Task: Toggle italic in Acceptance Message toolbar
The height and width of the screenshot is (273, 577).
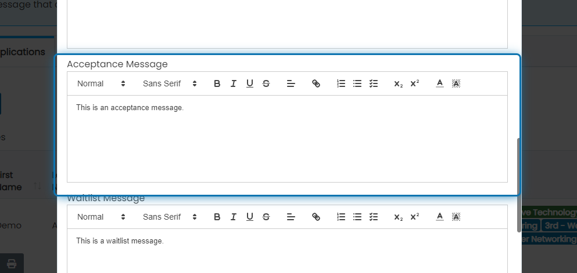Action: (x=234, y=83)
